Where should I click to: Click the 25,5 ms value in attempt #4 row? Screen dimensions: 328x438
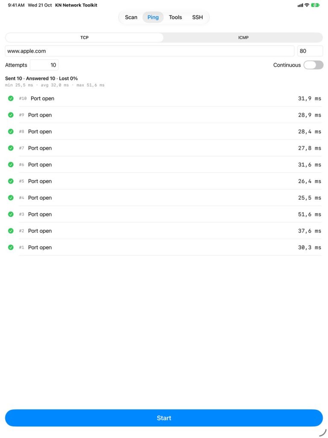tap(310, 198)
